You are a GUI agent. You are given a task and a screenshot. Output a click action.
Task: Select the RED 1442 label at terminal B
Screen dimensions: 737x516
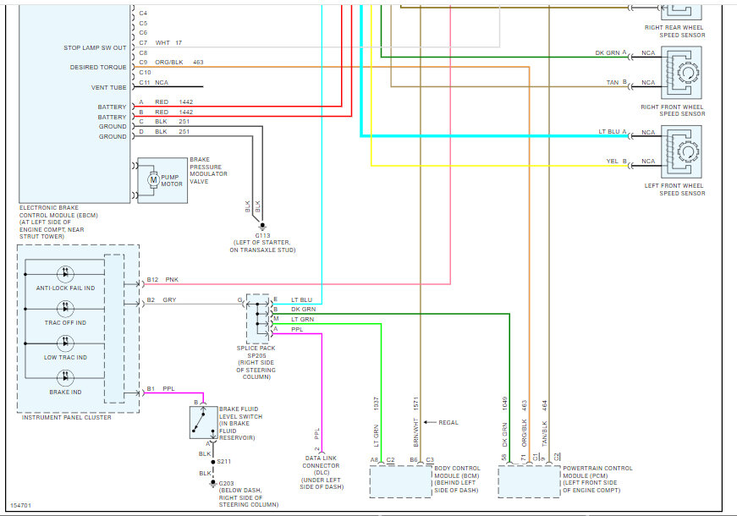click(174, 113)
